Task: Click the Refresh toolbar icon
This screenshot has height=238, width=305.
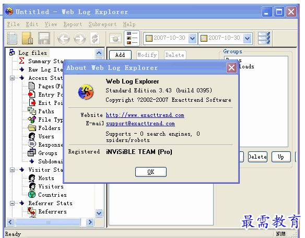Action: tap(95, 38)
